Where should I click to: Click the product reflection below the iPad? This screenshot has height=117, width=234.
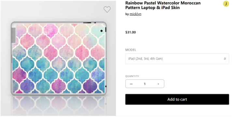[x=59, y=104]
